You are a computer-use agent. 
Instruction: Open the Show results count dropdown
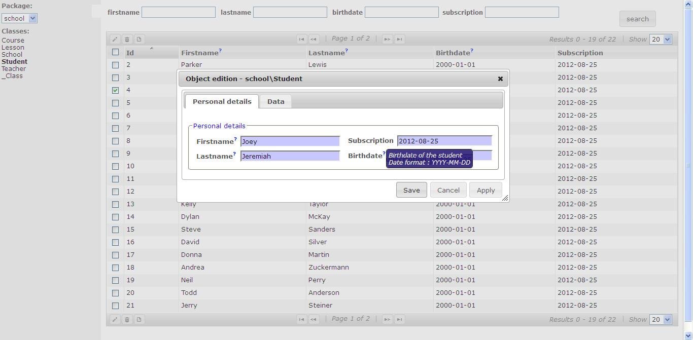click(661, 39)
